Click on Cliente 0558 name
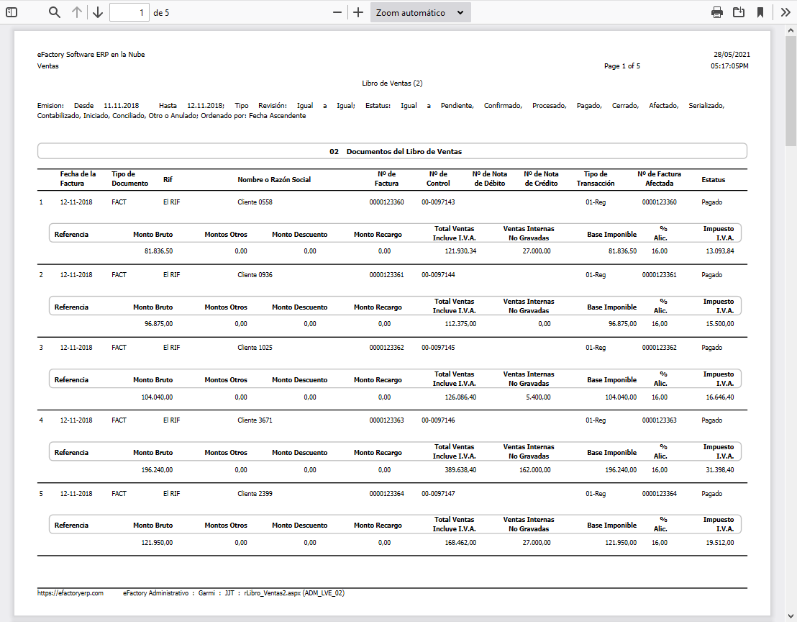The height and width of the screenshot is (622, 797). (x=255, y=202)
